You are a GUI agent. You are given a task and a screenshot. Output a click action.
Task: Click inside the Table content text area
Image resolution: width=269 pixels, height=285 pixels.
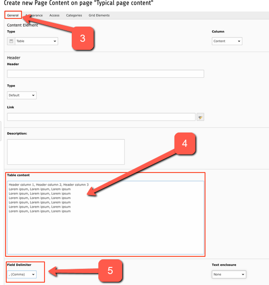[106, 218]
